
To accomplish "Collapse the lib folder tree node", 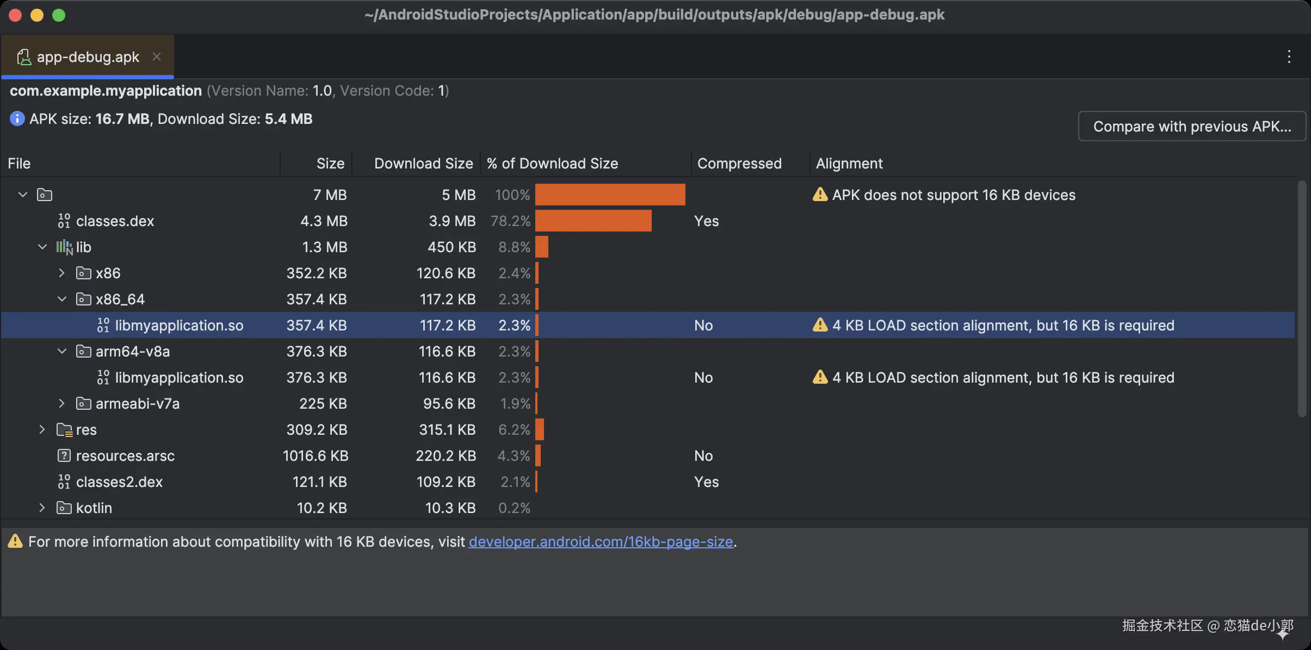I will (42, 247).
